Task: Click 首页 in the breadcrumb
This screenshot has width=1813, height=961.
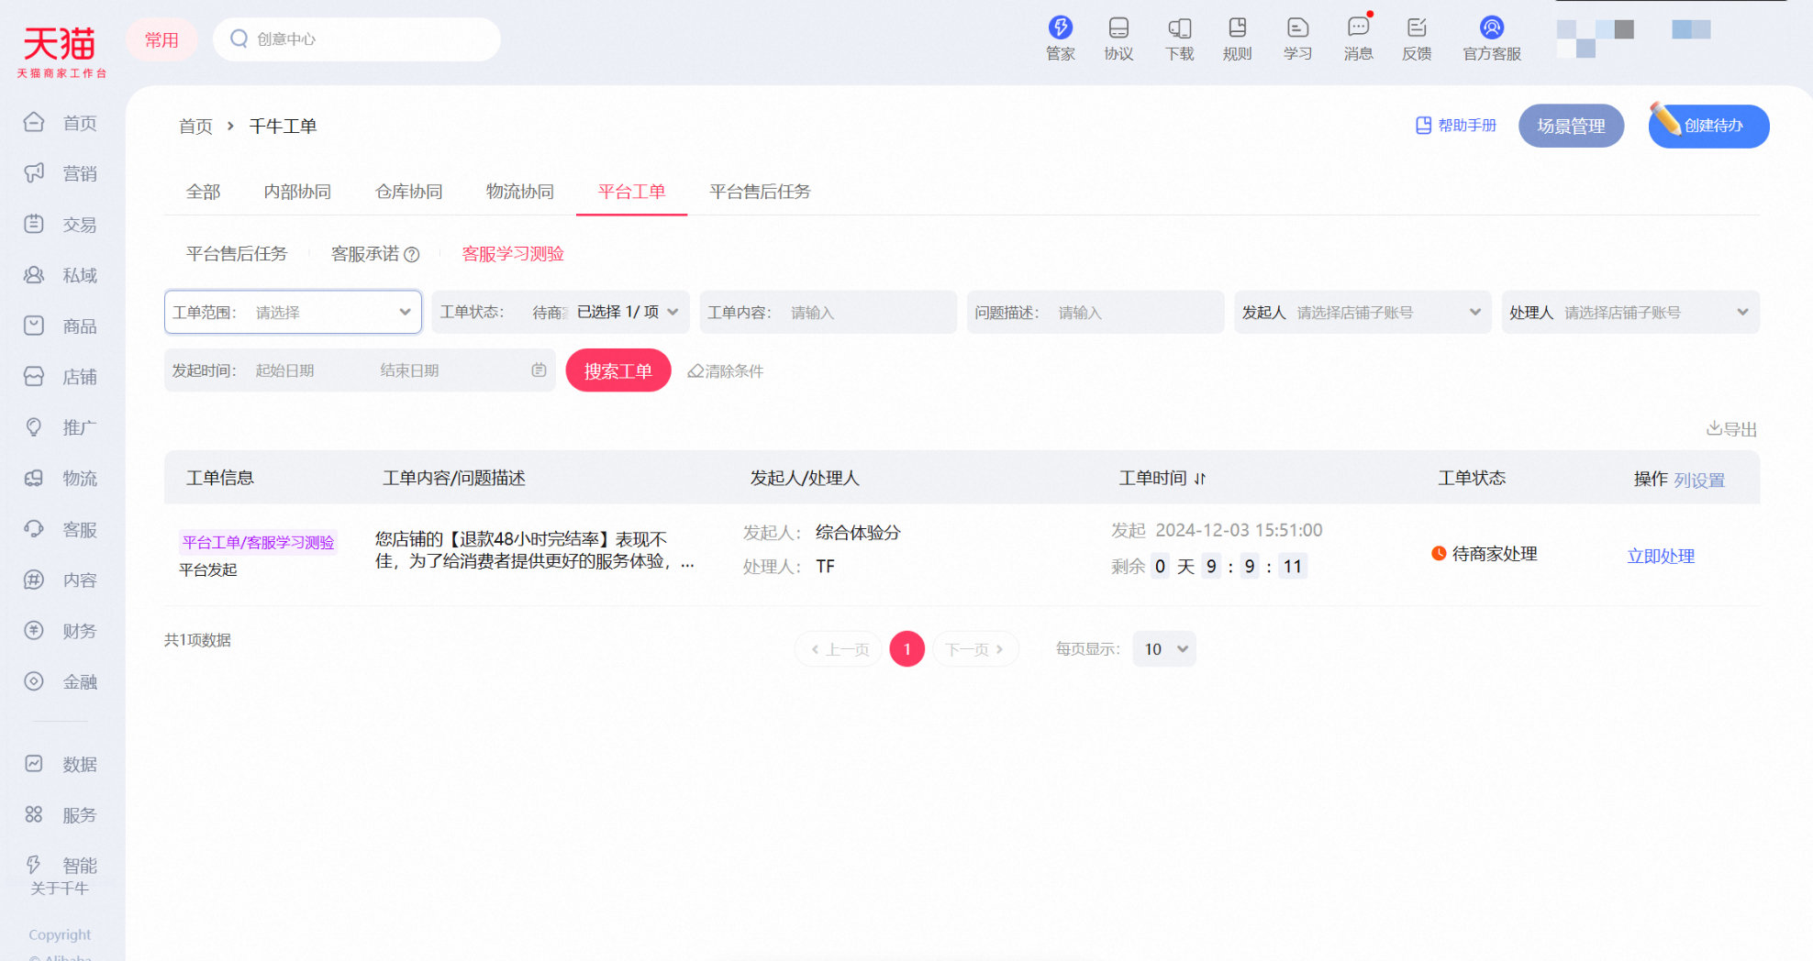Action: pyautogui.click(x=195, y=127)
